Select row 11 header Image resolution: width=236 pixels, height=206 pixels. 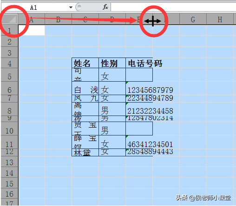[x=10, y=142]
